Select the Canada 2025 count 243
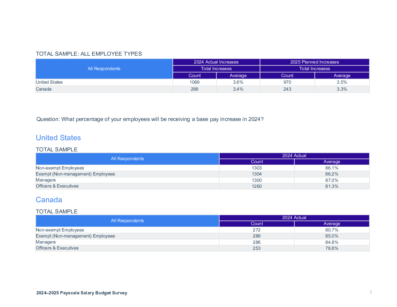Image resolution: width=397 pixels, height=307 pixels. (x=287, y=89)
